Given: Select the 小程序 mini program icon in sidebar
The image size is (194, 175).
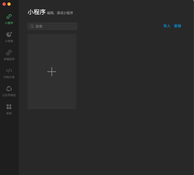Looking at the screenshot, I should (x=9, y=16).
